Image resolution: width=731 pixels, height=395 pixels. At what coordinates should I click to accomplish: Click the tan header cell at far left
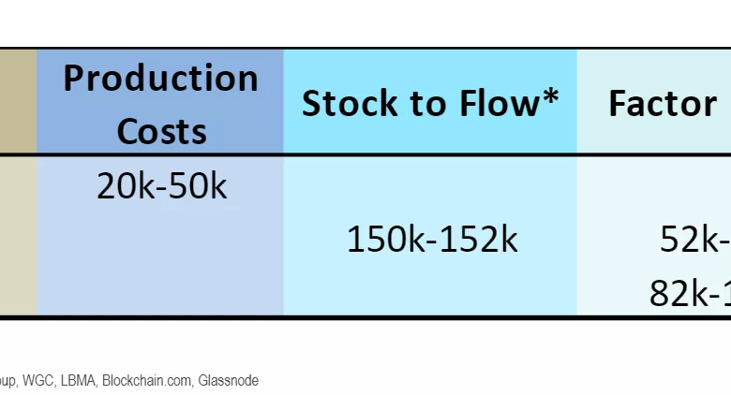click(x=18, y=101)
